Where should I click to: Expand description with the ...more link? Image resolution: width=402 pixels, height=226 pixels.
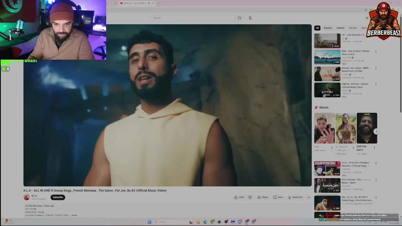(x=74, y=215)
